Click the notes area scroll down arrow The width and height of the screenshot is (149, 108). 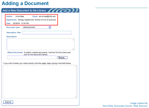point(76,97)
